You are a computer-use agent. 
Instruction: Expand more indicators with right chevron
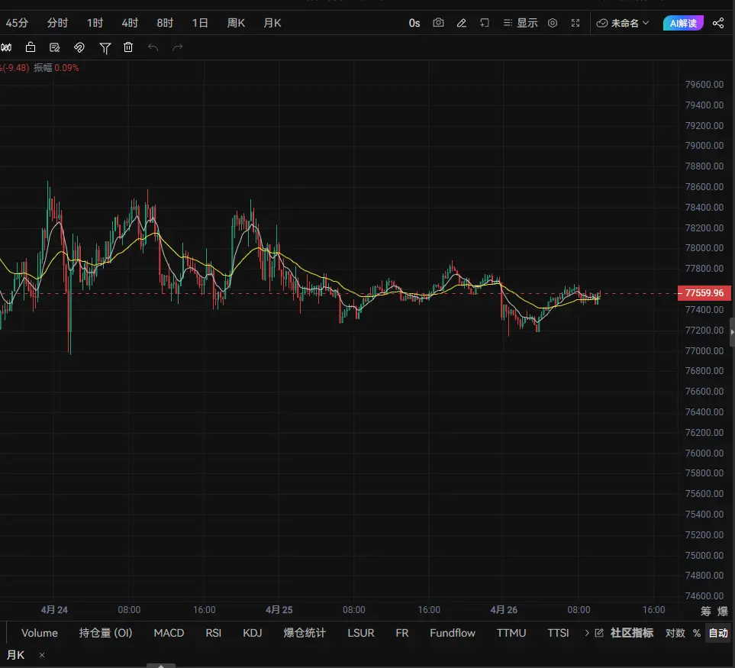[x=586, y=633]
